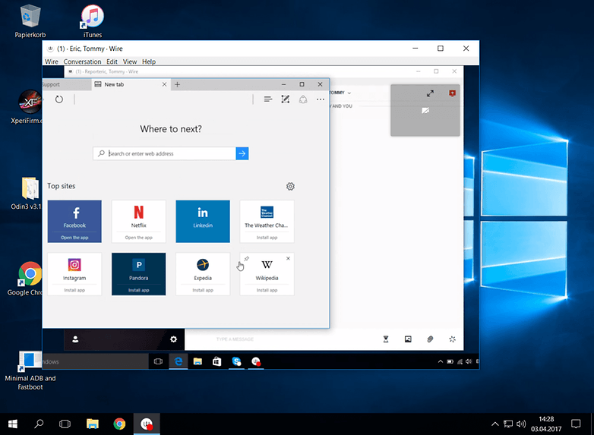
Task: Open the View menu in Wire
Action: [130, 61]
